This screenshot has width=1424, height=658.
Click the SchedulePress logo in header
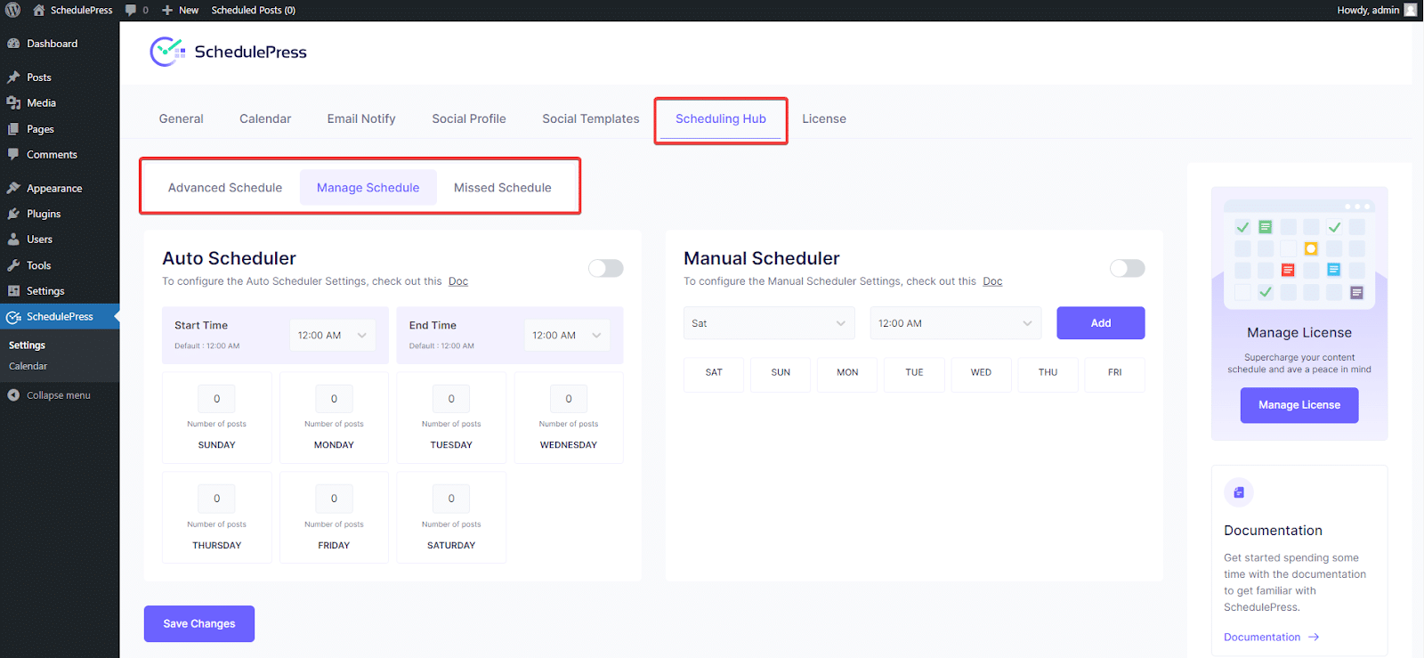click(229, 52)
